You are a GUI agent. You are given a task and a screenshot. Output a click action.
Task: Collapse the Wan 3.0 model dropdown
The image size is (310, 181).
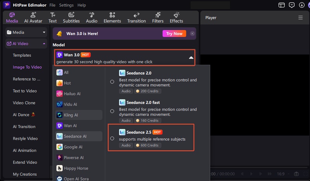pyautogui.click(x=191, y=58)
